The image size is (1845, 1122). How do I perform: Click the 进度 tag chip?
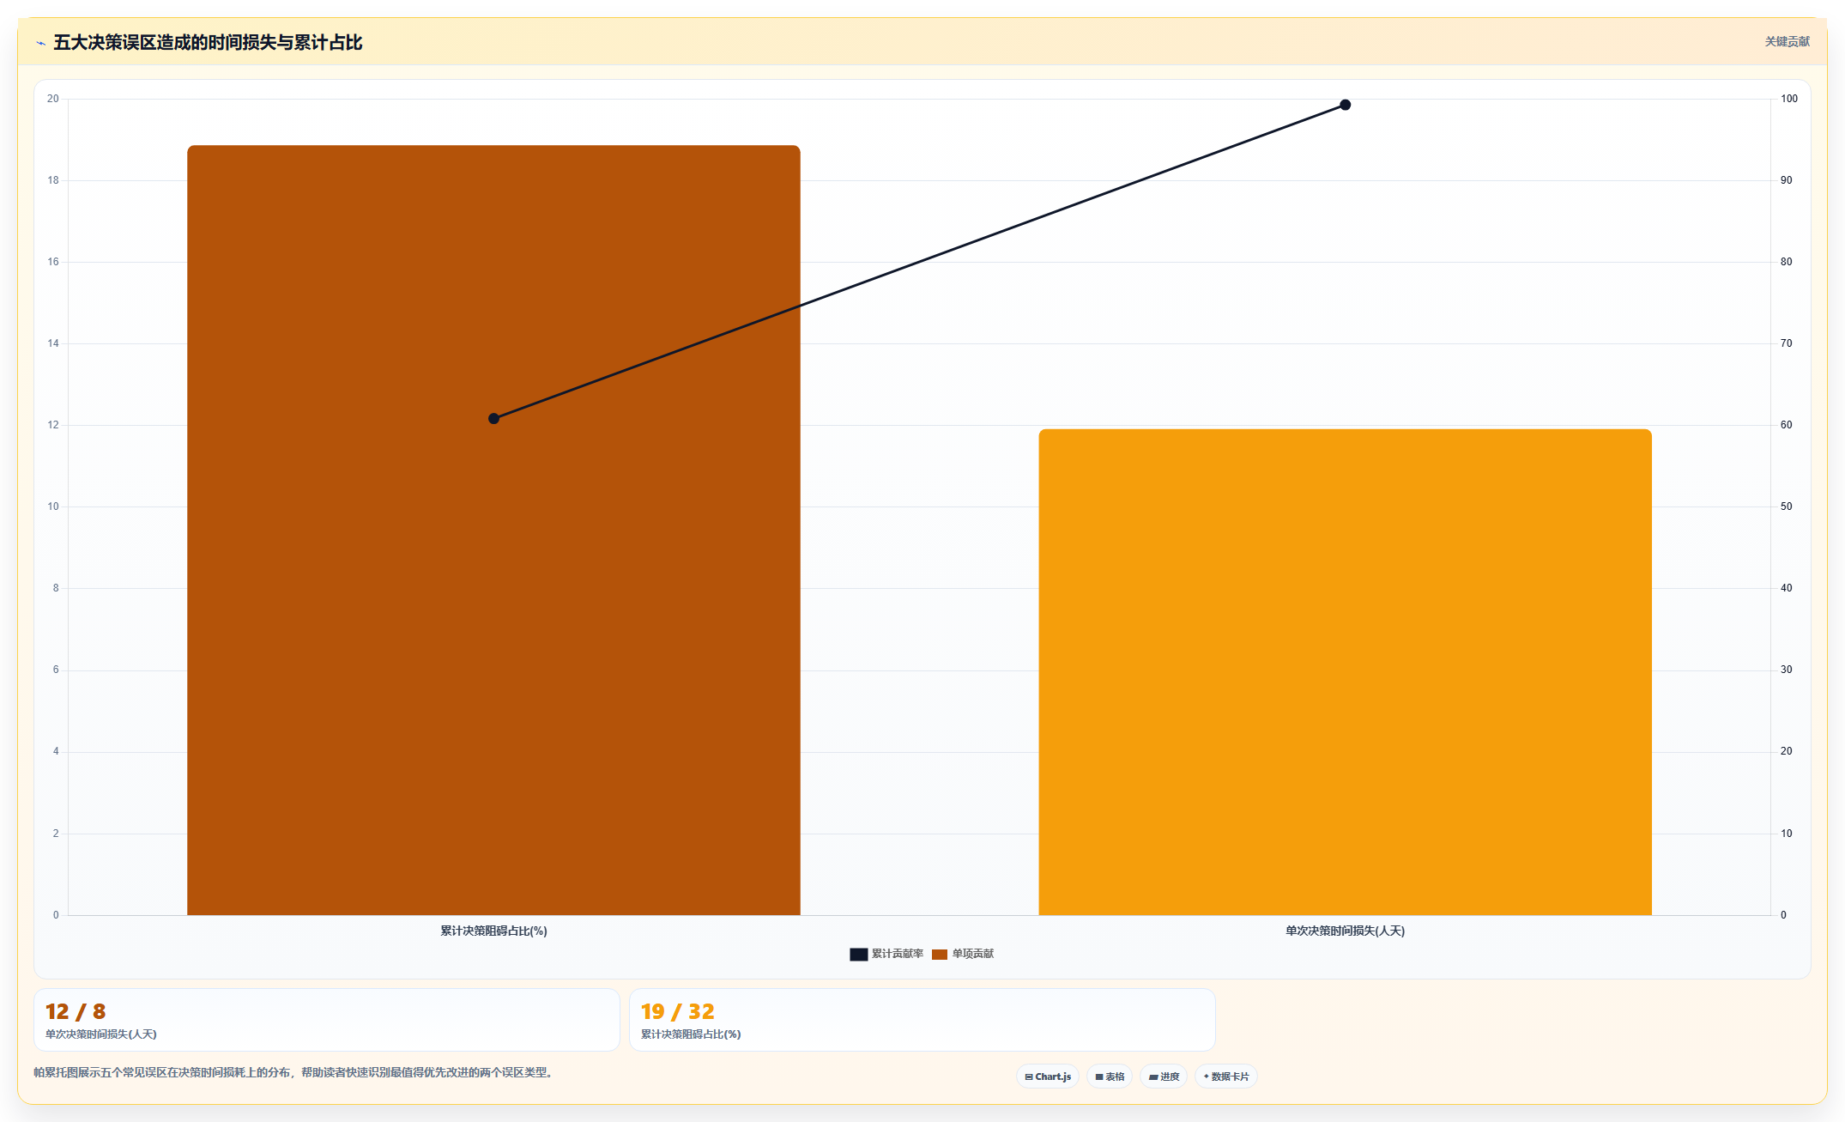pyautogui.click(x=1164, y=1077)
